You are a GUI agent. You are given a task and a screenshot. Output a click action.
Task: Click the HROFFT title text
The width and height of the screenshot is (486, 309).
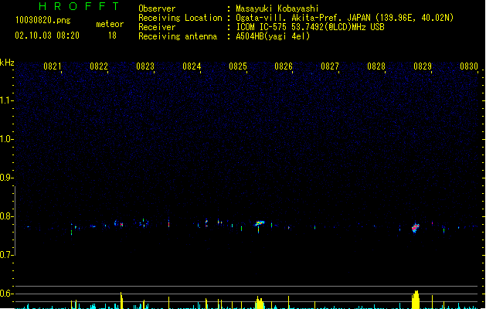click(80, 6)
